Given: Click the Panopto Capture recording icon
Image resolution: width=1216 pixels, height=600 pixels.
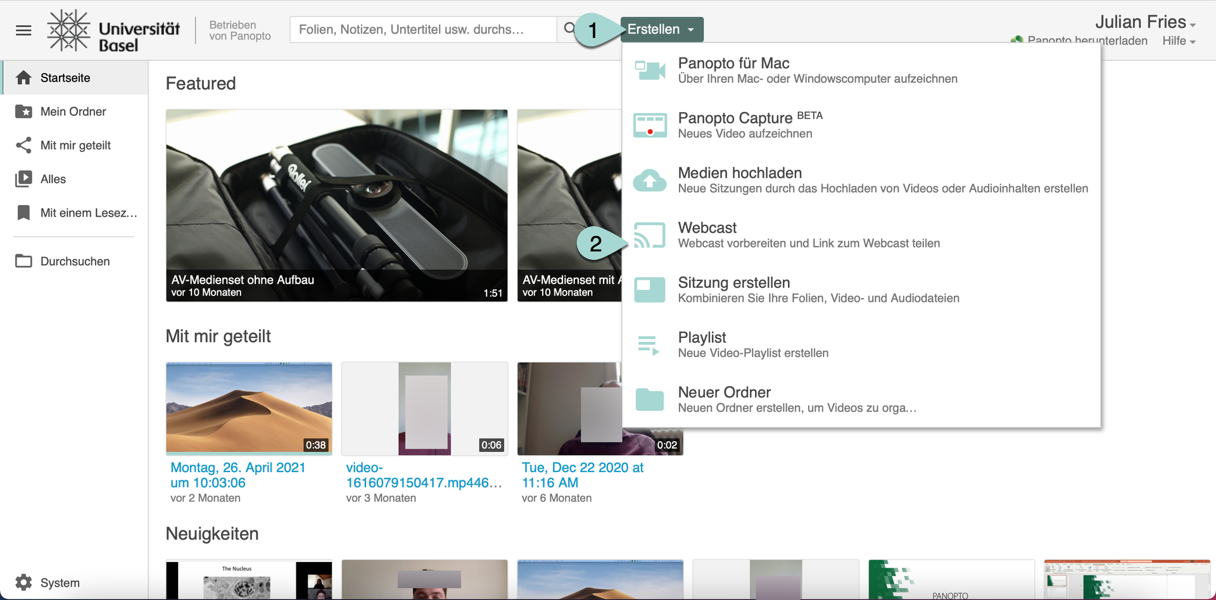Looking at the screenshot, I should [x=649, y=125].
